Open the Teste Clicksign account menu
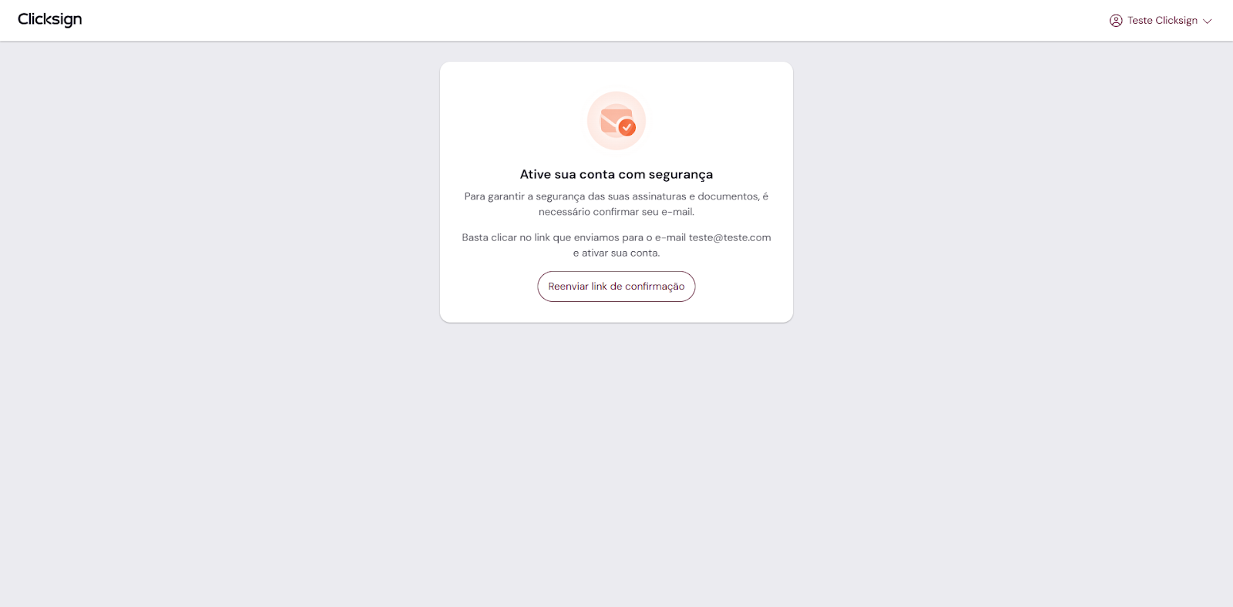The width and height of the screenshot is (1233, 607). click(x=1161, y=21)
